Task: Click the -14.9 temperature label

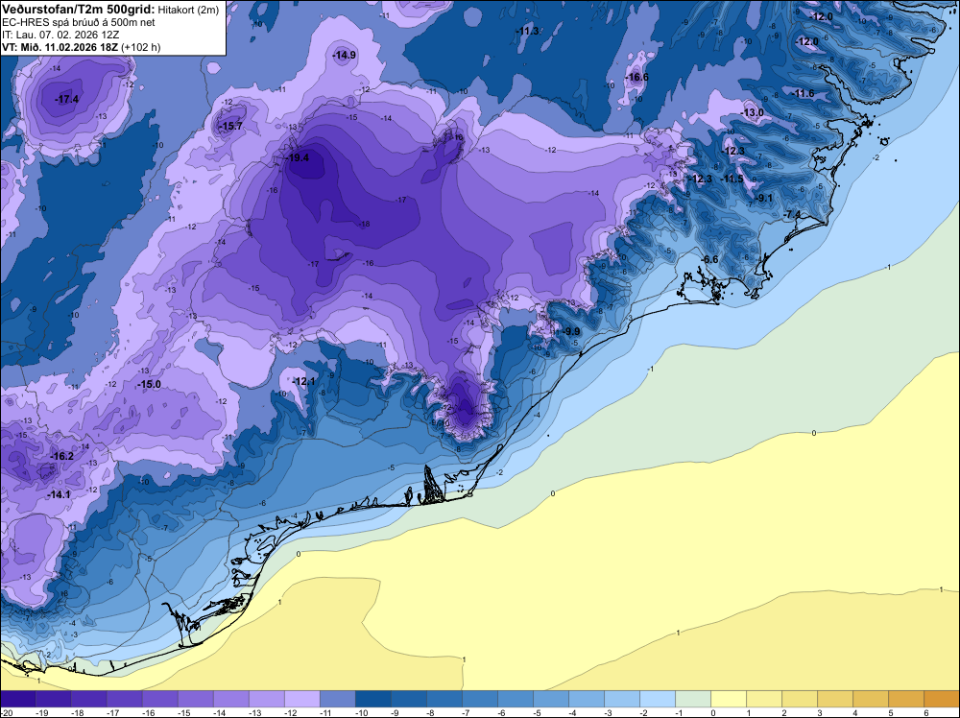Action: pyautogui.click(x=345, y=55)
